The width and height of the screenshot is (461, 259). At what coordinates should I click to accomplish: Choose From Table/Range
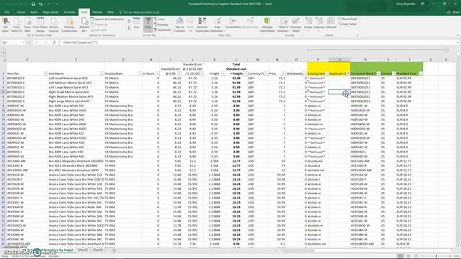(40, 24)
